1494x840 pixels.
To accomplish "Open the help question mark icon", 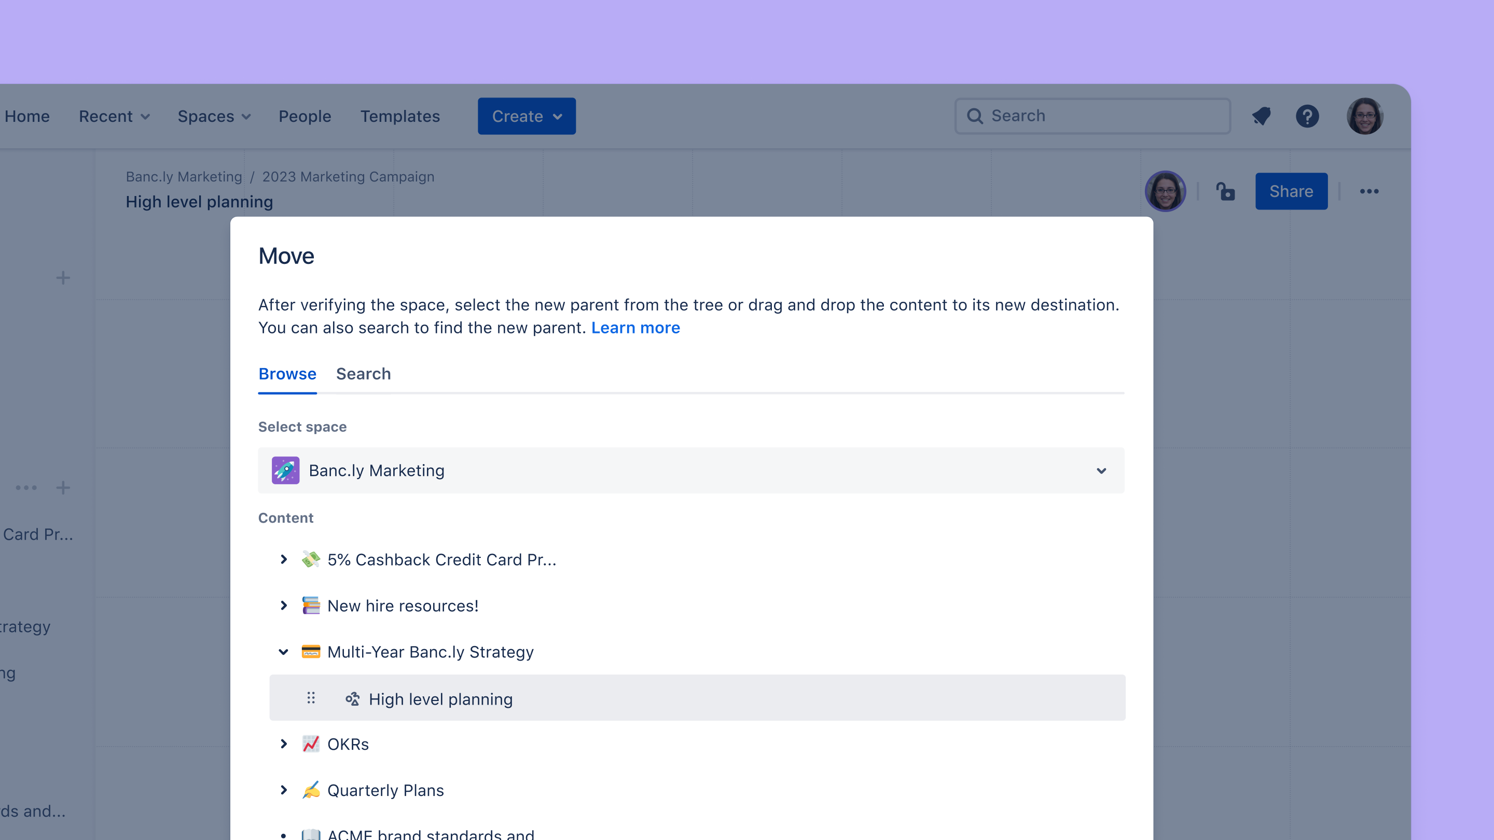I will pos(1307,116).
